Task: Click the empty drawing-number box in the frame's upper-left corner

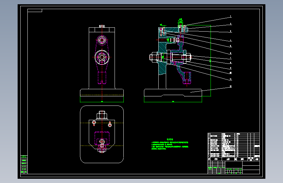Action: click(x=35, y=10)
